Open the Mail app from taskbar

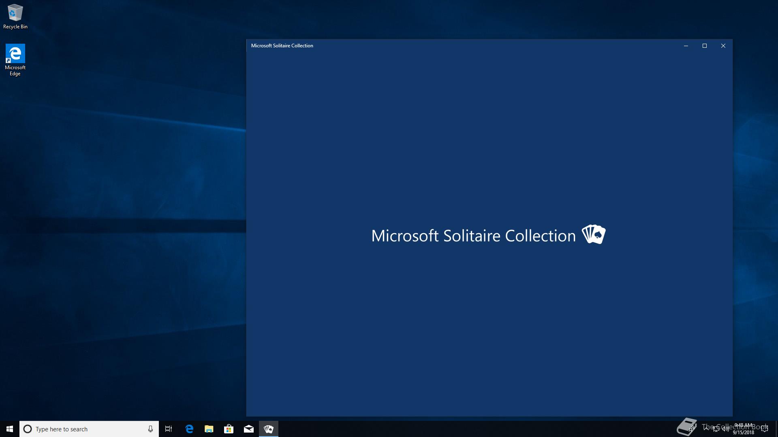point(249,429)
